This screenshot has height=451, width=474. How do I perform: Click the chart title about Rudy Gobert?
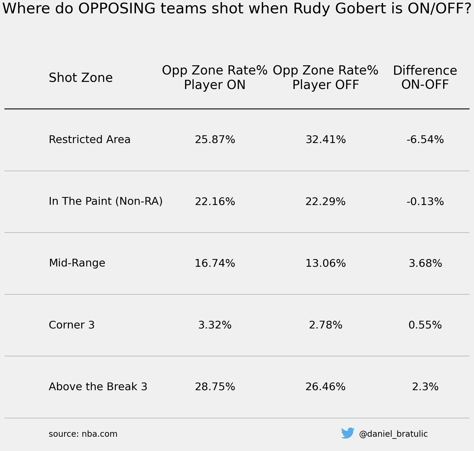237,8
